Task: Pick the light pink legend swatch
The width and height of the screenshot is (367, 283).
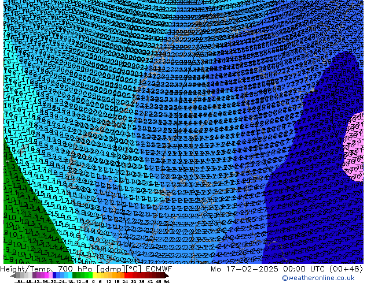Action: click(50, 275)
